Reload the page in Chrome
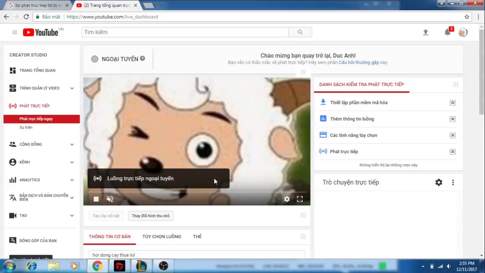Viewport: 485px width, 273px height. coord(26,17)
